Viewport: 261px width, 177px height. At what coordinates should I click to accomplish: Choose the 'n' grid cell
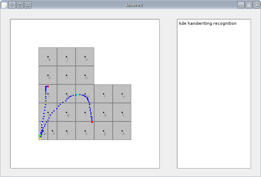[x=85, y=75]
